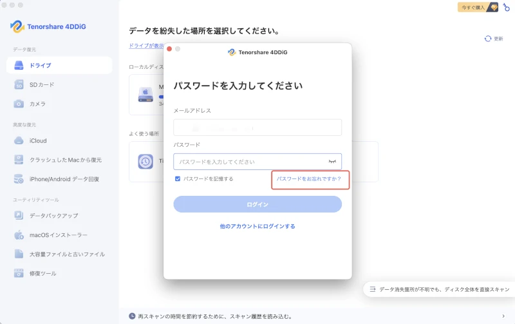515x324 pixels.
Task: Open the SDカード icon in sidebar
Action: coord(19,84)
